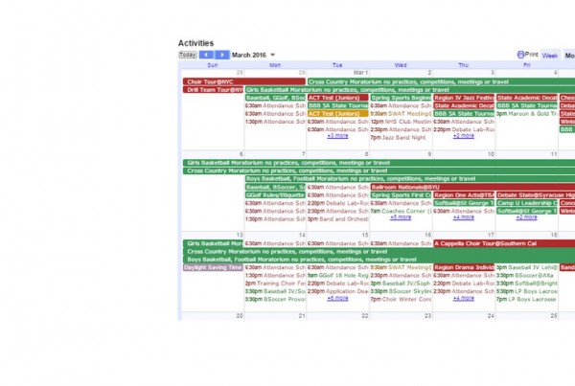Open the 12pm NHS Club Meeting event
Image resolution: width=575 pixels, height=386 pixels.
401,122
